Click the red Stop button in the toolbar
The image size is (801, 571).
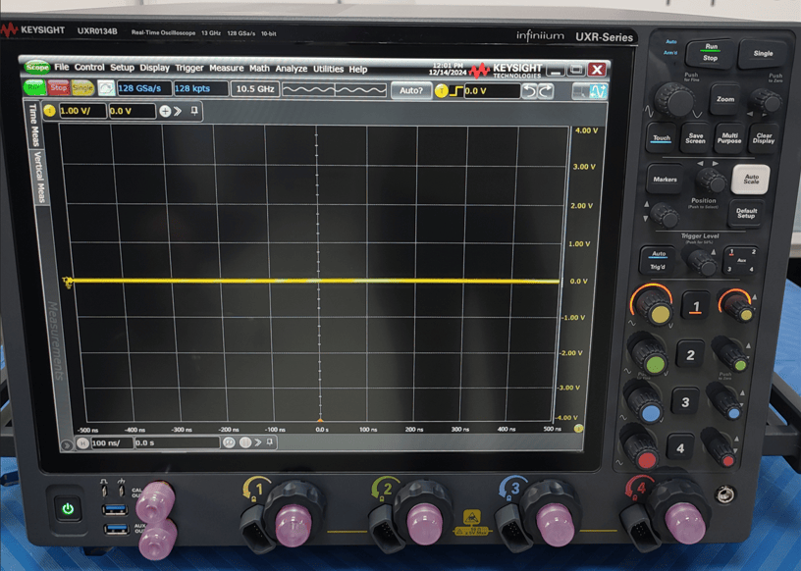pyautogui.click(x=58, y=88)
